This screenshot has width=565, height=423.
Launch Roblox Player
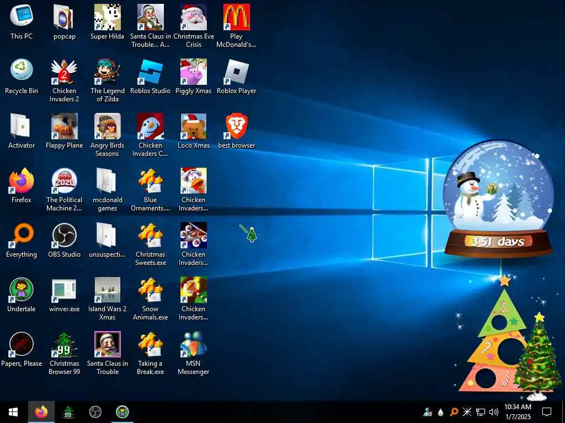pos(236,76)
